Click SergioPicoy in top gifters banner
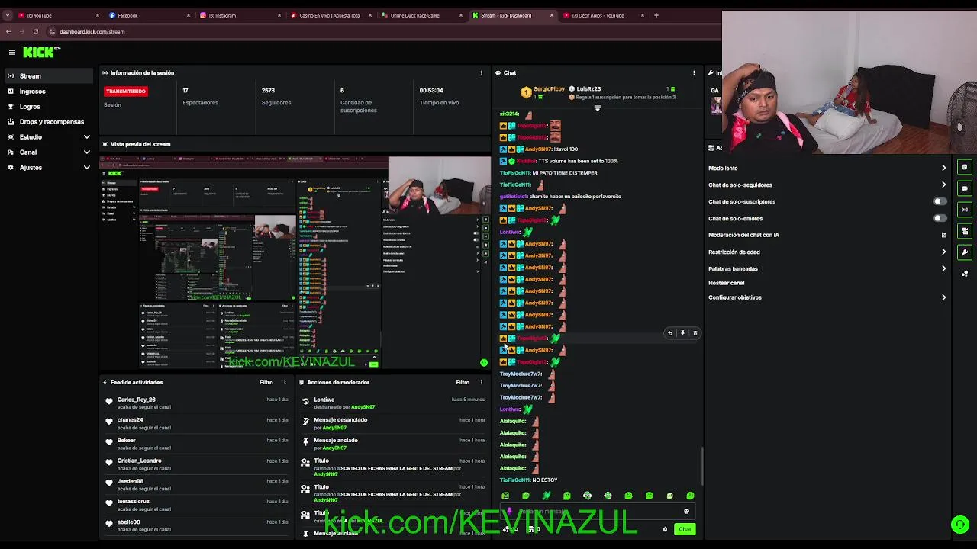 [x=548, y=89]
